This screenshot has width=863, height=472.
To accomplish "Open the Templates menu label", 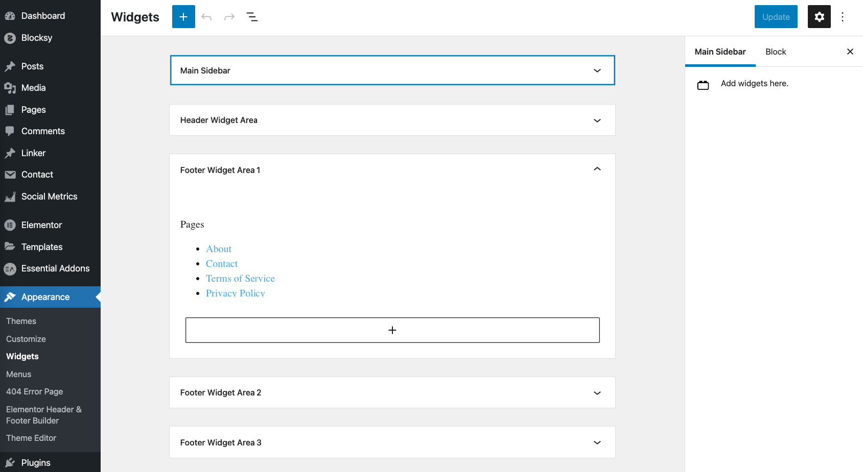I will coord(42,247).
